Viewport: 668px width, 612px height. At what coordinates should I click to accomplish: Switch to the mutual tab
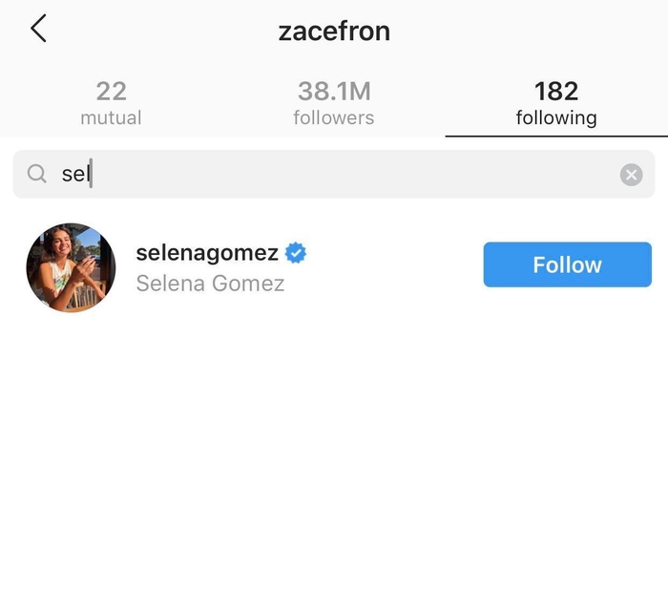pos(112,103)
